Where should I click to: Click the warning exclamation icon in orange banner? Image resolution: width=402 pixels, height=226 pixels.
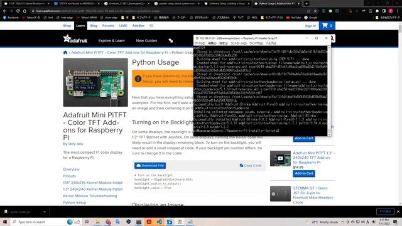pos(138,78)
